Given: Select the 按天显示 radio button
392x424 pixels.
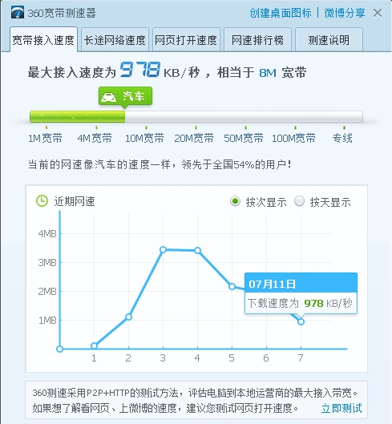Looking at the screenshot, I should [299, 201].
